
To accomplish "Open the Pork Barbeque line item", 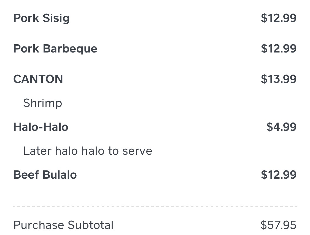I will click(x=55, y=49).
